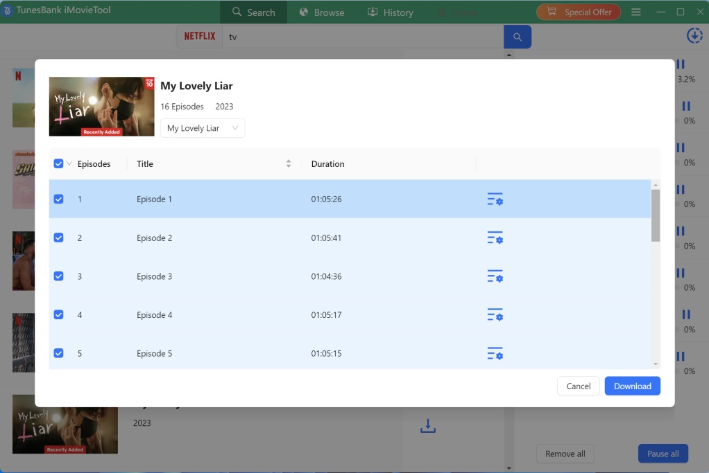
Task: Uncheck Episode 4 checkbox
Action: (x=58, y=315)
